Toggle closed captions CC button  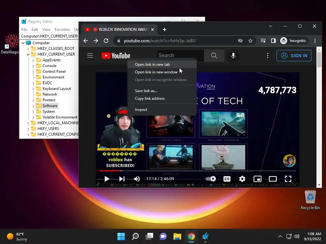(227, 179)
